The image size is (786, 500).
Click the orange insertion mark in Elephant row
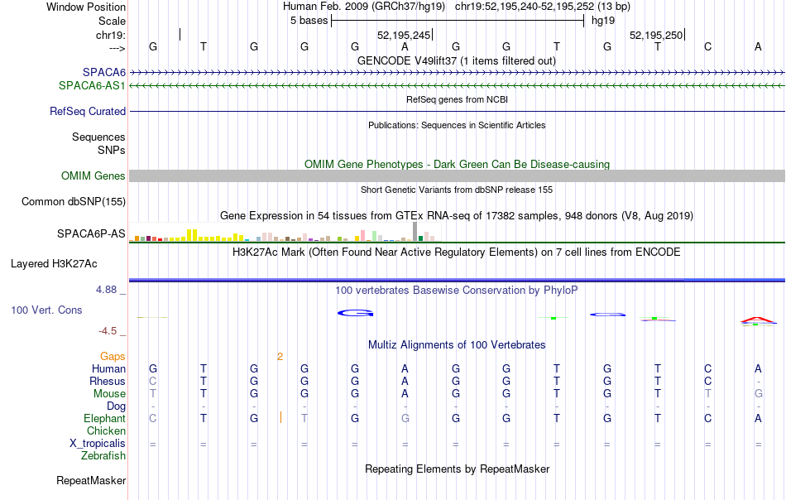pos(280,417)
